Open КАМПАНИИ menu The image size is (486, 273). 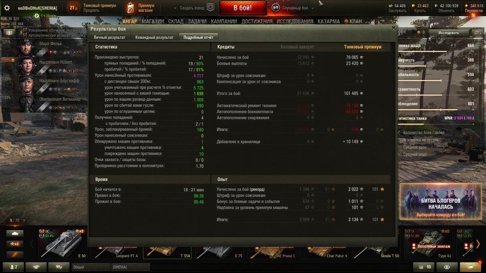224,21
